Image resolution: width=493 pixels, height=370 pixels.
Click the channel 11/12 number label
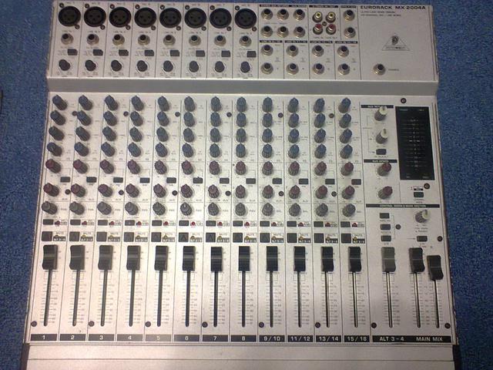(x=298, y=338)
